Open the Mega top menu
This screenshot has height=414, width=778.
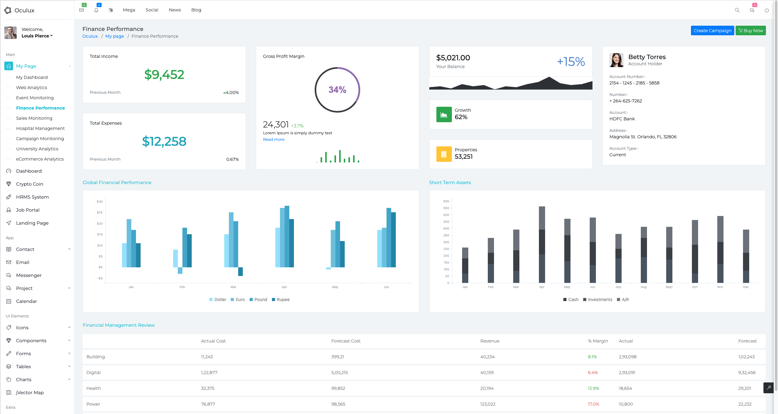coord(129,10)
